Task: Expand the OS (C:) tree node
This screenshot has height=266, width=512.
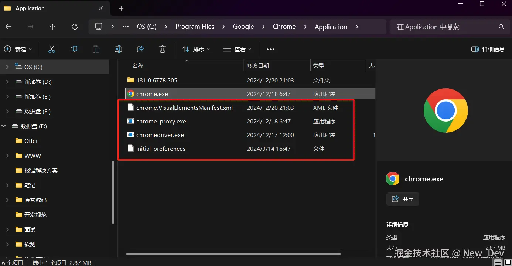Action: [x=7, y=67]
